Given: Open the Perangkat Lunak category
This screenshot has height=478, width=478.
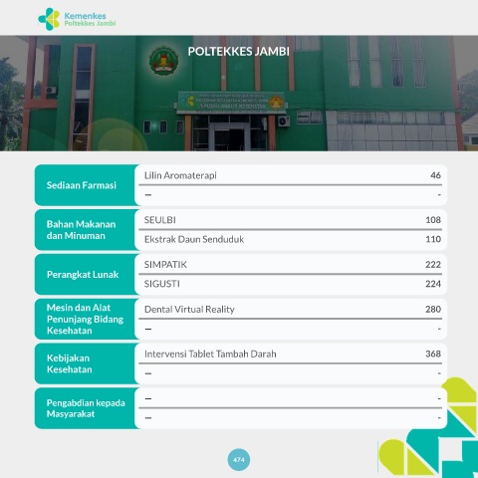Looking at the screenshot, I should tap(87, 275).
